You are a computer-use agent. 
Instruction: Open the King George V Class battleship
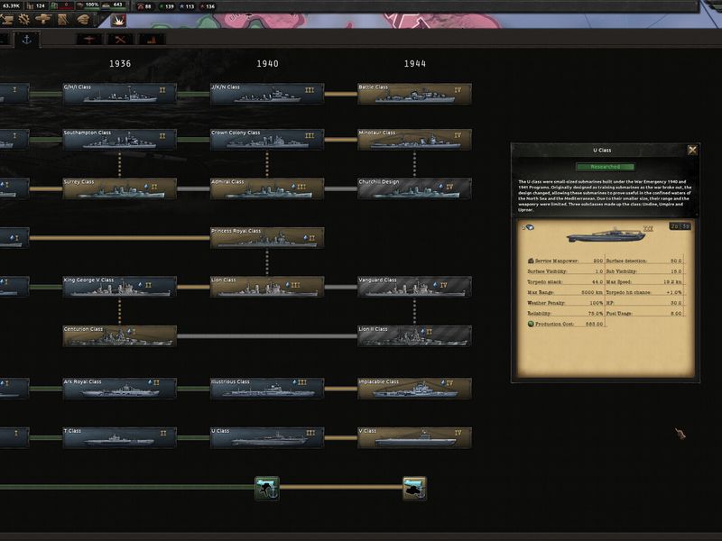120,287
